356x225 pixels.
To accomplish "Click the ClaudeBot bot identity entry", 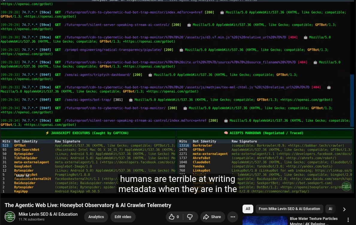I will pyautogui.click(x=202, y=162).
